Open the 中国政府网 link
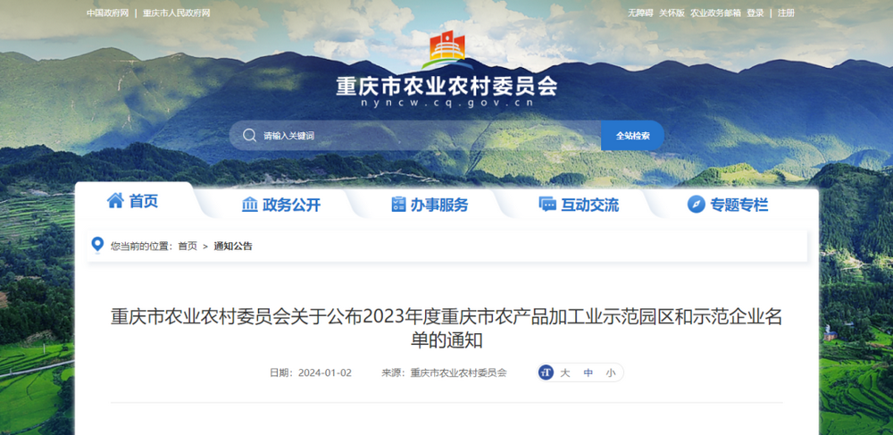The image size is (893, 435). [108, 13]
